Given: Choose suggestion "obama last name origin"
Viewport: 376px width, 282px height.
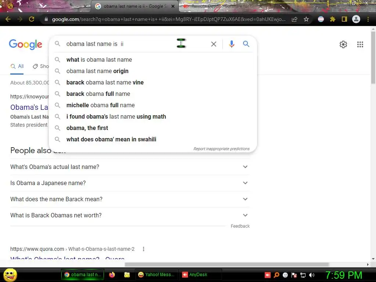Looking at the screenshot, I should point(153,71).
